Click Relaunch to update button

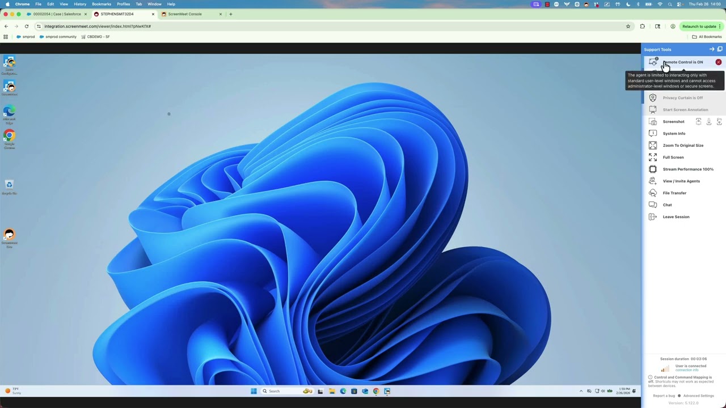click(702, 26)
